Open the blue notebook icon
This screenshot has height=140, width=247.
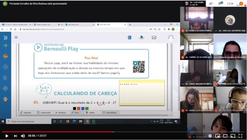129,37
